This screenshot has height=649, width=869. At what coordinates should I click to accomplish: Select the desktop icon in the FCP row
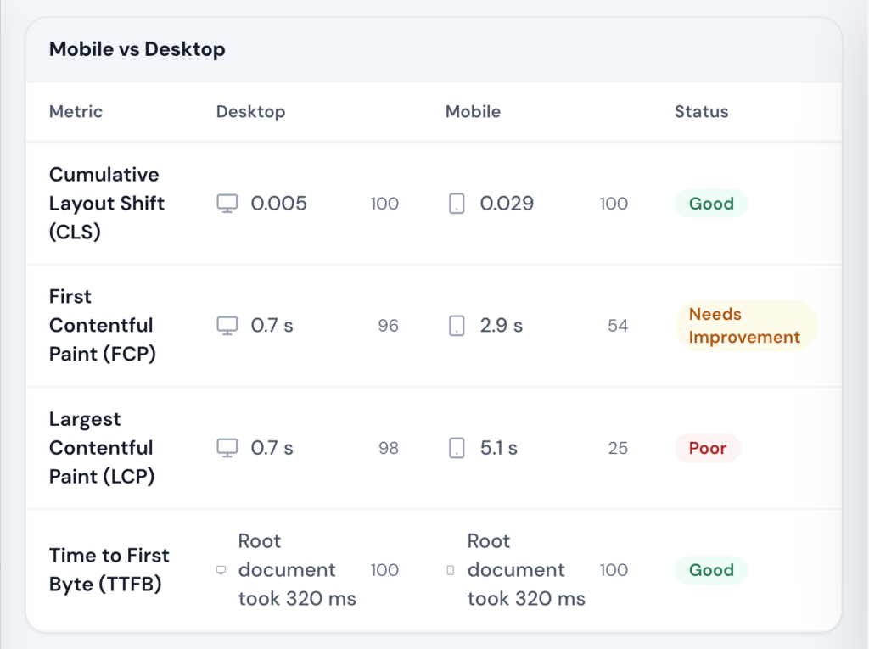tap(227, 325)
